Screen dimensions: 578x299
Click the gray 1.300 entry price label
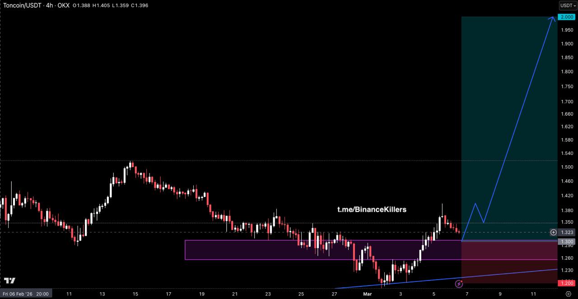pos(566,242)
